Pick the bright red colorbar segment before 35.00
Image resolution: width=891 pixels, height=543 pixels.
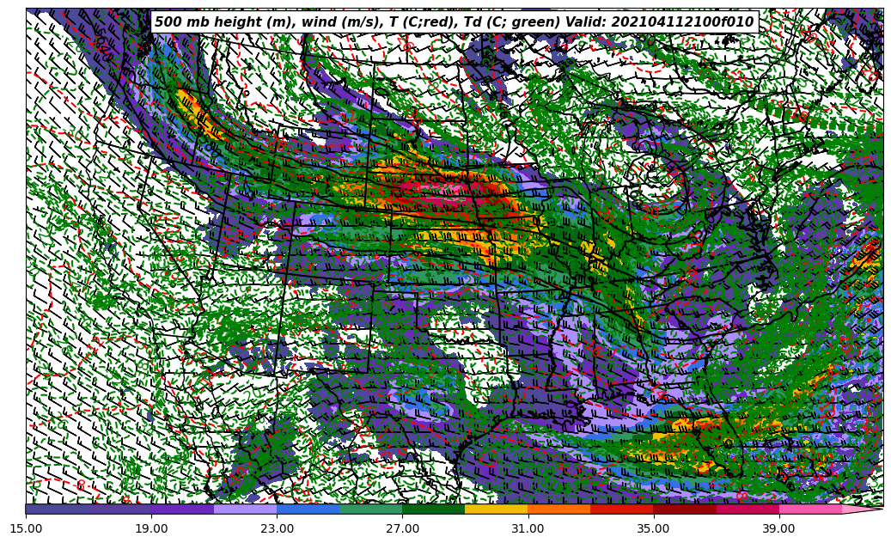(x=621, y=509)
